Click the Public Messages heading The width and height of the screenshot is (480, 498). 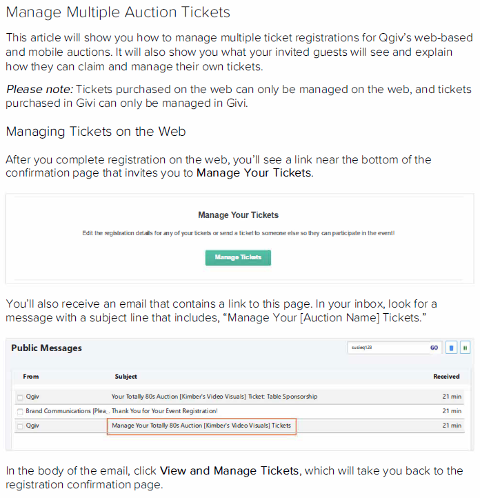pos(46,348)
